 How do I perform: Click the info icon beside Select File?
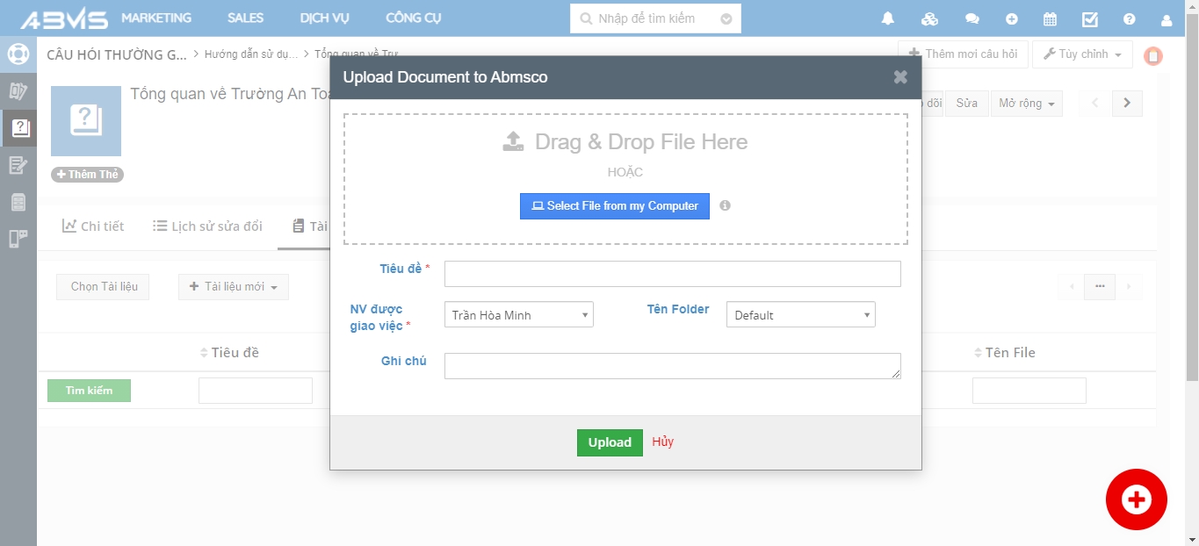(x=725, y=205)
